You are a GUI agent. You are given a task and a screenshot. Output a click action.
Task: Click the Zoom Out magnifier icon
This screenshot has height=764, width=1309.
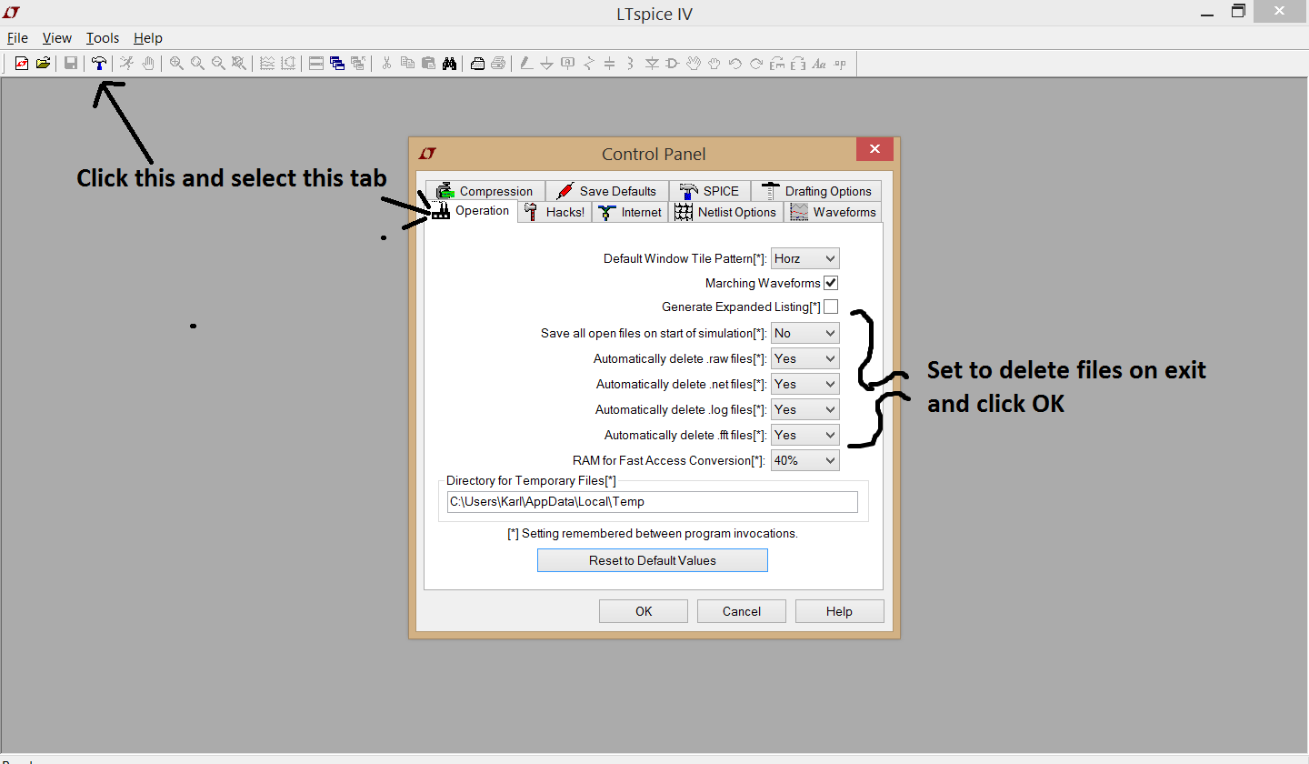click(x=218, y=63)
